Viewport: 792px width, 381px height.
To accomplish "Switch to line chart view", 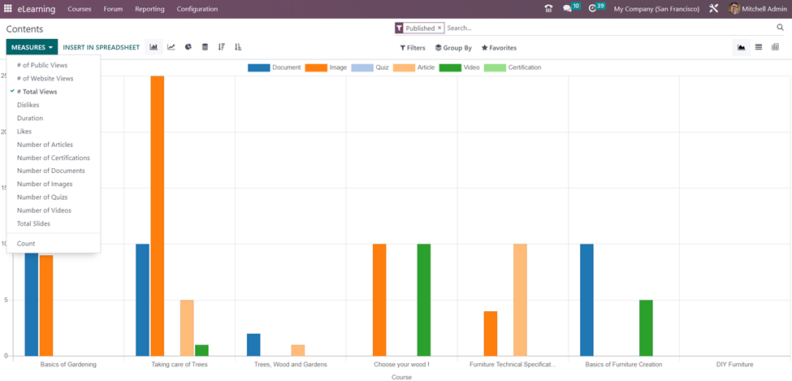I will point(171,47).
